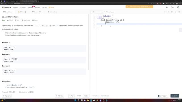Click the 'Accepted' count text
182x102 pixels.
tap(9, 92)
